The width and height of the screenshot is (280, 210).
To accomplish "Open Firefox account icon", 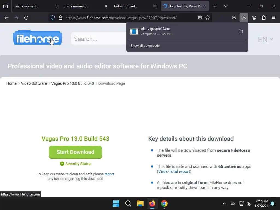I will pyautogui.click(x=254, y=18).
